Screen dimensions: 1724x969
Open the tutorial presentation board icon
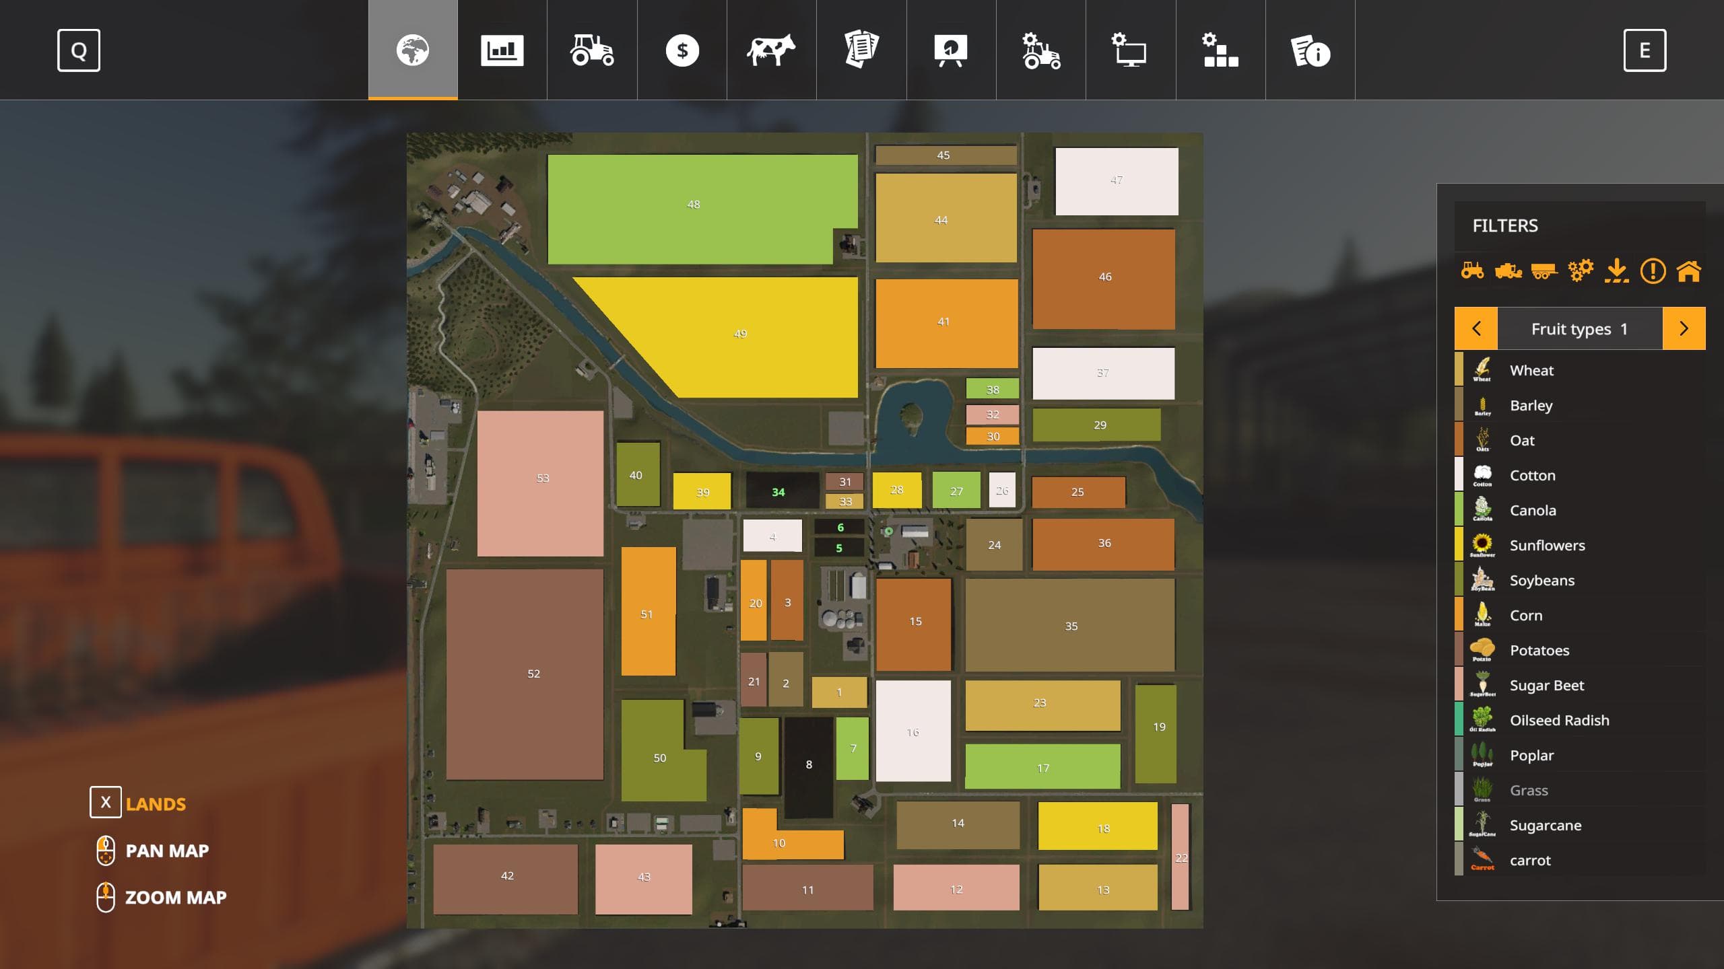[x=951, y=50]
